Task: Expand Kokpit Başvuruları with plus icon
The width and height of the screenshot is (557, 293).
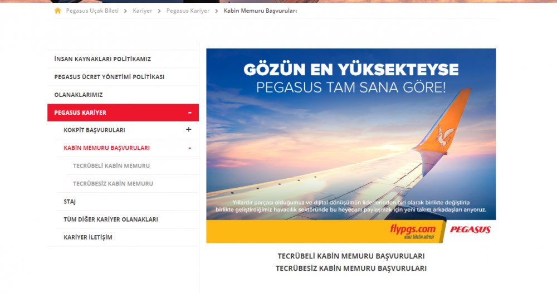Action: pos(188,130)
